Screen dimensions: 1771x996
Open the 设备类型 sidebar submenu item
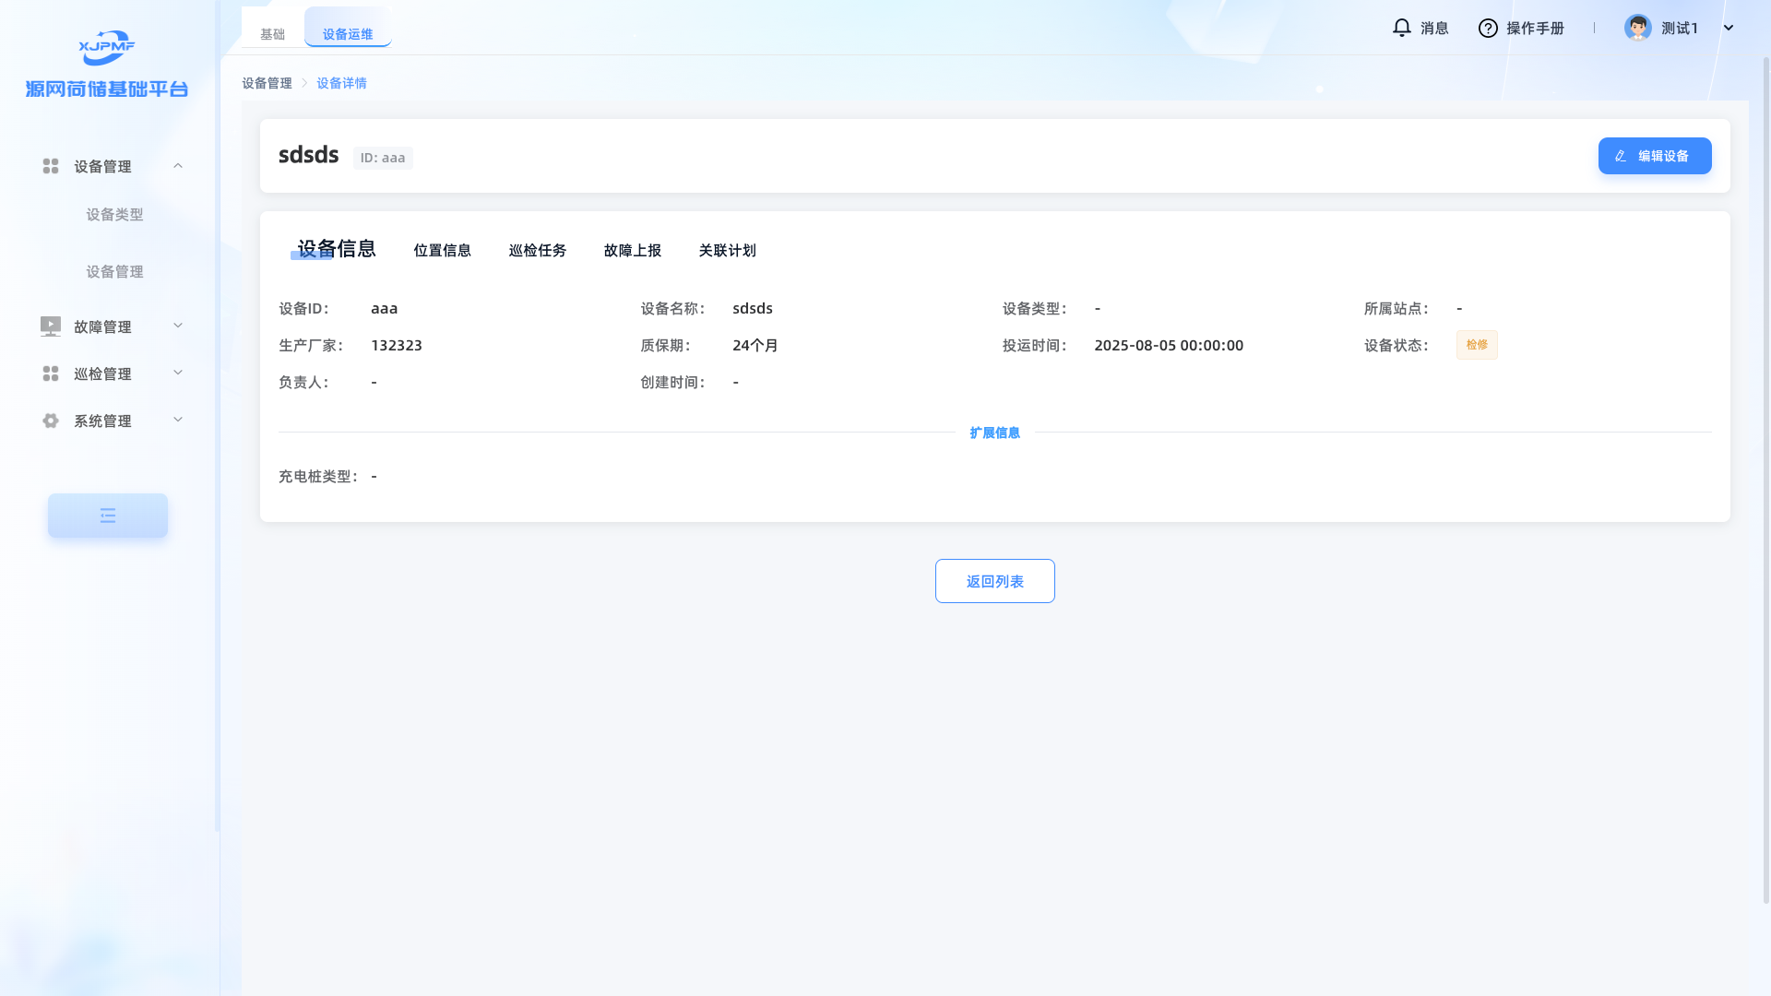coord(114,214)
